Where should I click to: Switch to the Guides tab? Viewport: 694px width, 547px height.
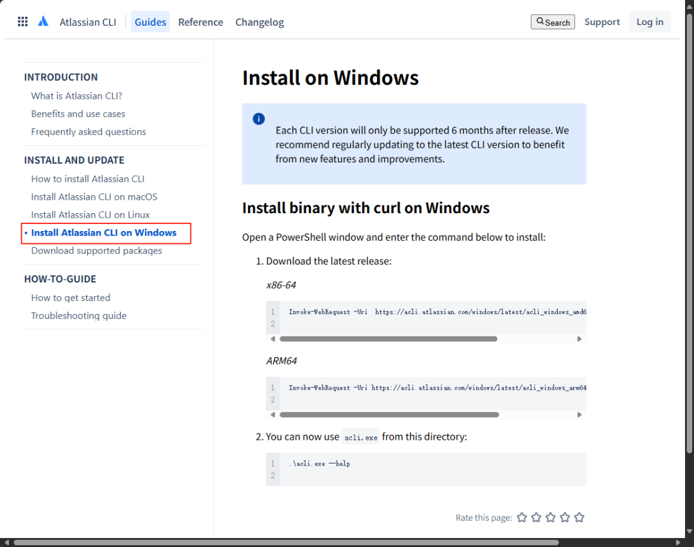click(150, 22)
